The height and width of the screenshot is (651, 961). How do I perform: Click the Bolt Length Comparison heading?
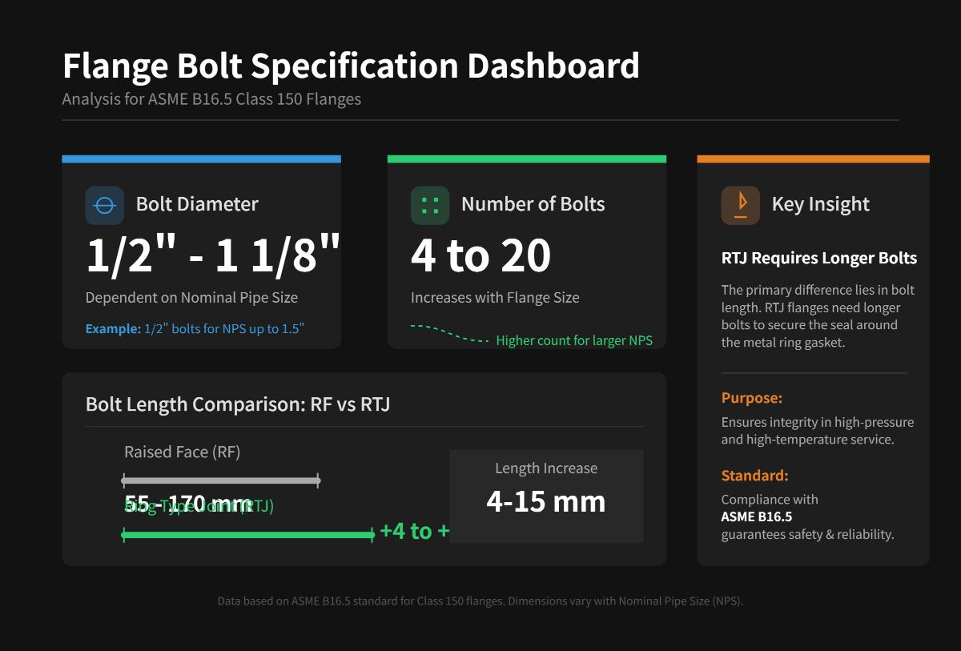[x=238, y=404]
